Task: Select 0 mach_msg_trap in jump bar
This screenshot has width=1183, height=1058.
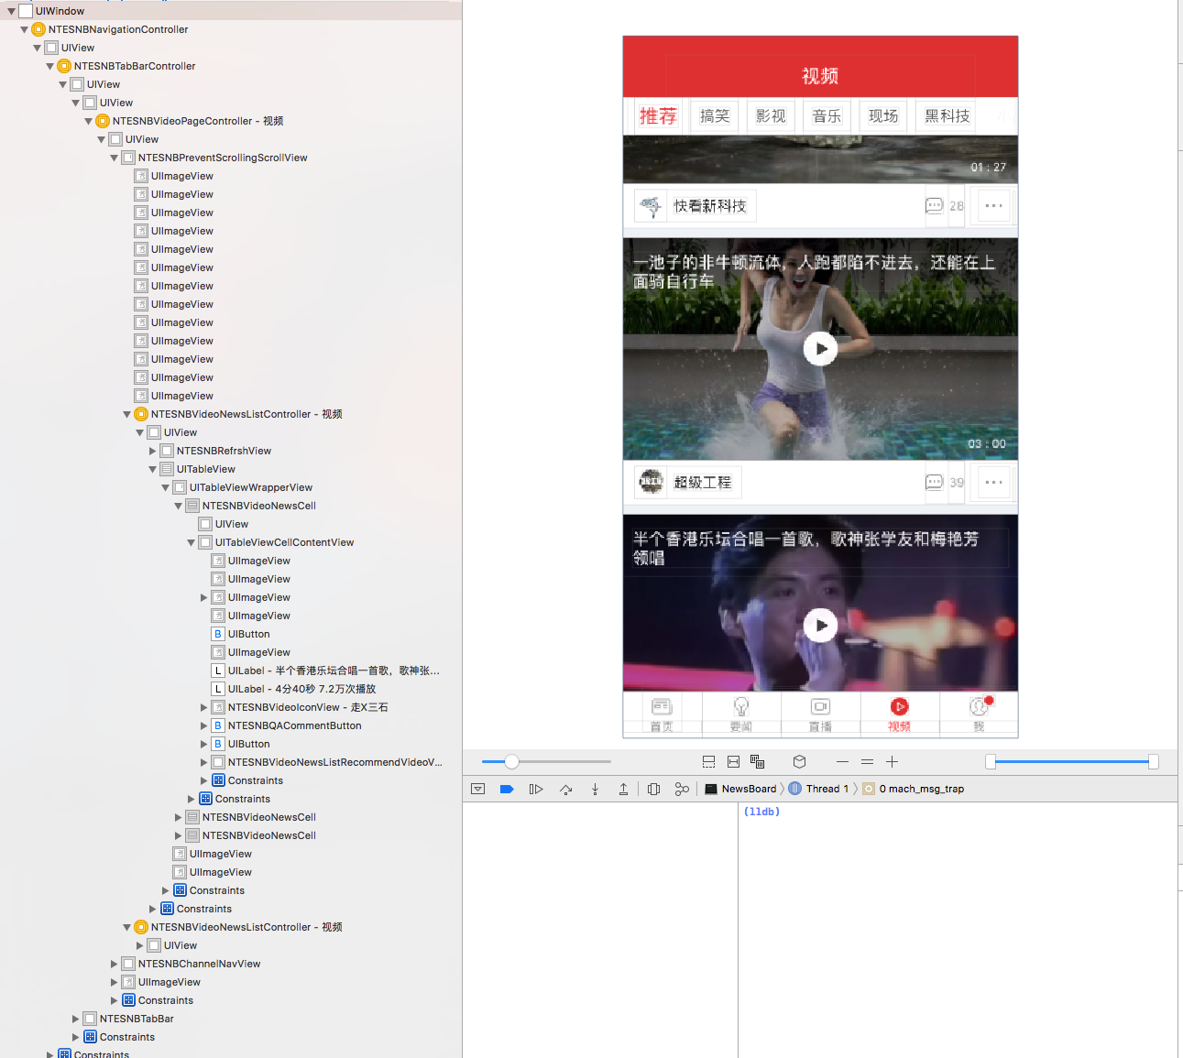Action: pyautogui.click(x=914, y=789)
